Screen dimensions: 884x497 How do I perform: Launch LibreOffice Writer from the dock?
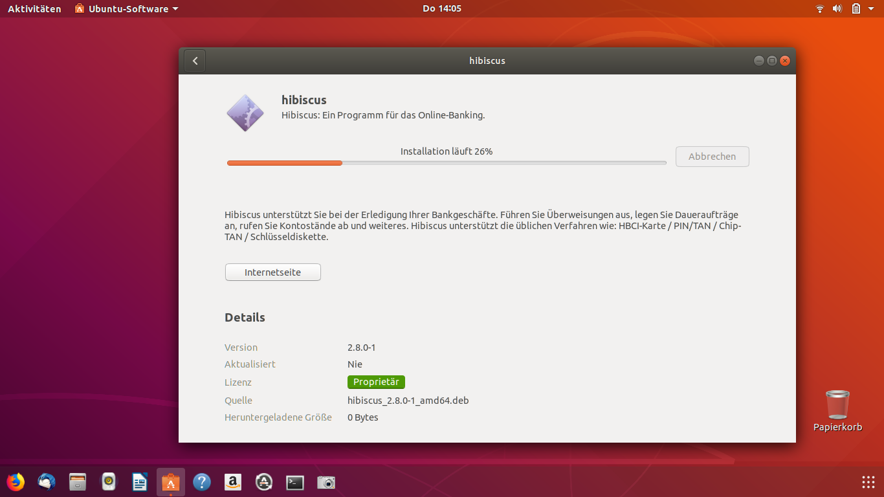[x=140, y=482]
